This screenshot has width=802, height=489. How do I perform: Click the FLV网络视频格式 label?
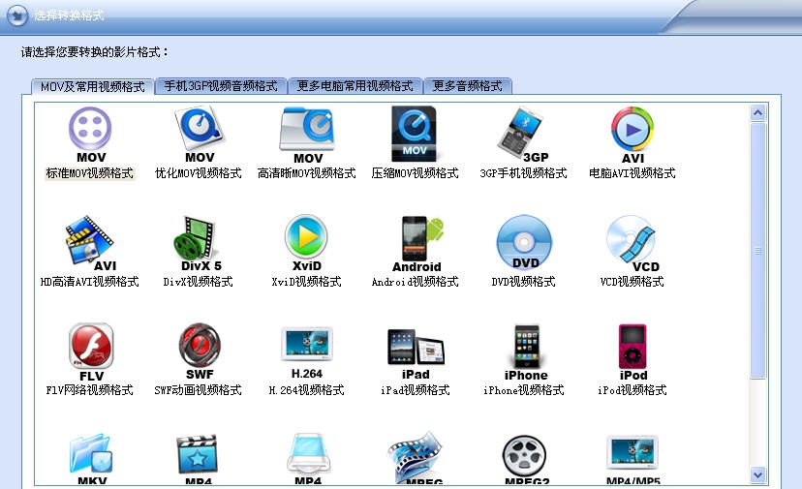89,390
